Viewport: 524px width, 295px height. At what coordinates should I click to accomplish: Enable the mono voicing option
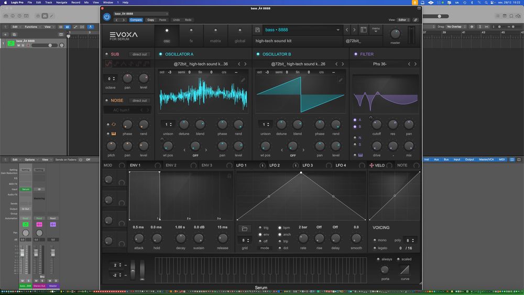click(x=374, y=240)
